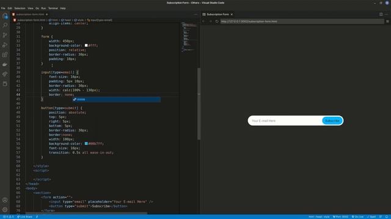Screen dimensions: 391x219
Task: Click the button[type=submit] selector line
Action: 62,108
